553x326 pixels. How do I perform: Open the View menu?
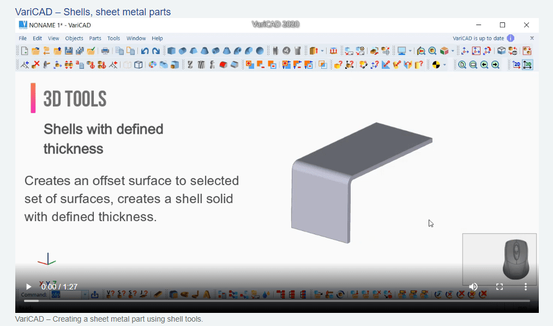pyautogui.click(x=53, y=38)
